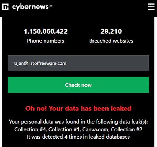Click the 'Your personal data was found' sentence

point(78,122)
